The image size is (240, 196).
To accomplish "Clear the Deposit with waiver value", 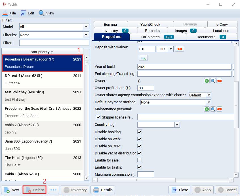I will 180,49.
